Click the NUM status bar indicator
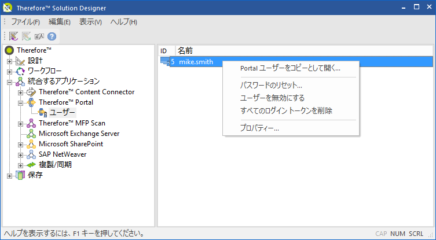436x240 pixels. pyautogui.click(x=398, y=234)
